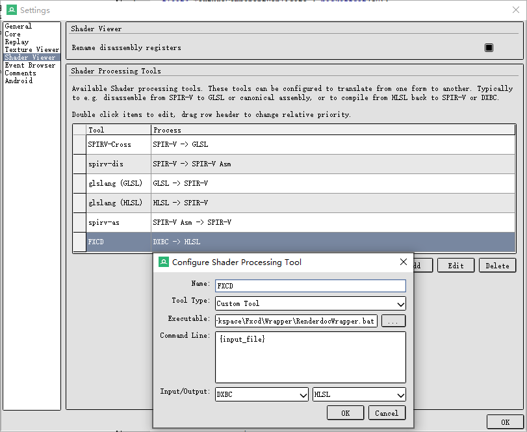Click row header of SPIRV-Cross row

(x=80, y=144)
